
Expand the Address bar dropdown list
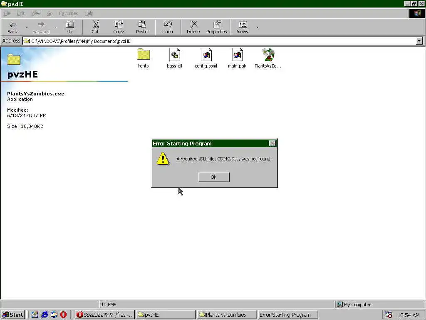419,41
